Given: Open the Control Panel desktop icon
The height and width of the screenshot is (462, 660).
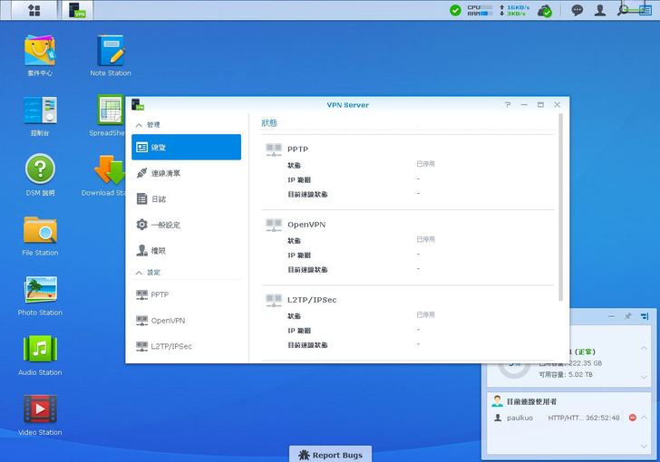Looking at the screenshot, I should [x=40, y=110].
